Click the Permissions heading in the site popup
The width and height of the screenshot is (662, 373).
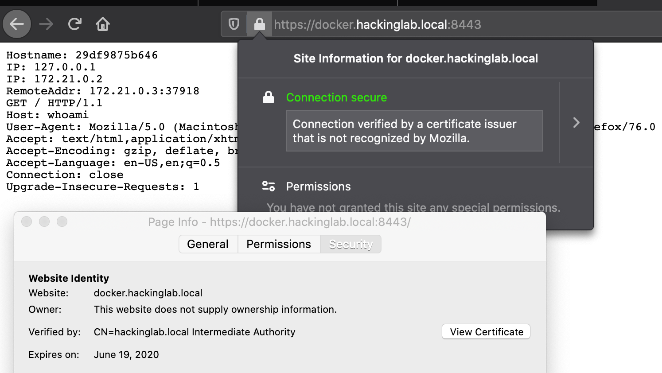(x=318, y=186)
